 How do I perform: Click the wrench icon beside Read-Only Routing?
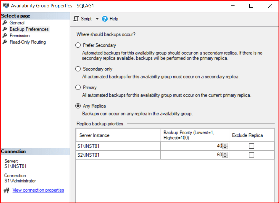(x=5, y=42)
